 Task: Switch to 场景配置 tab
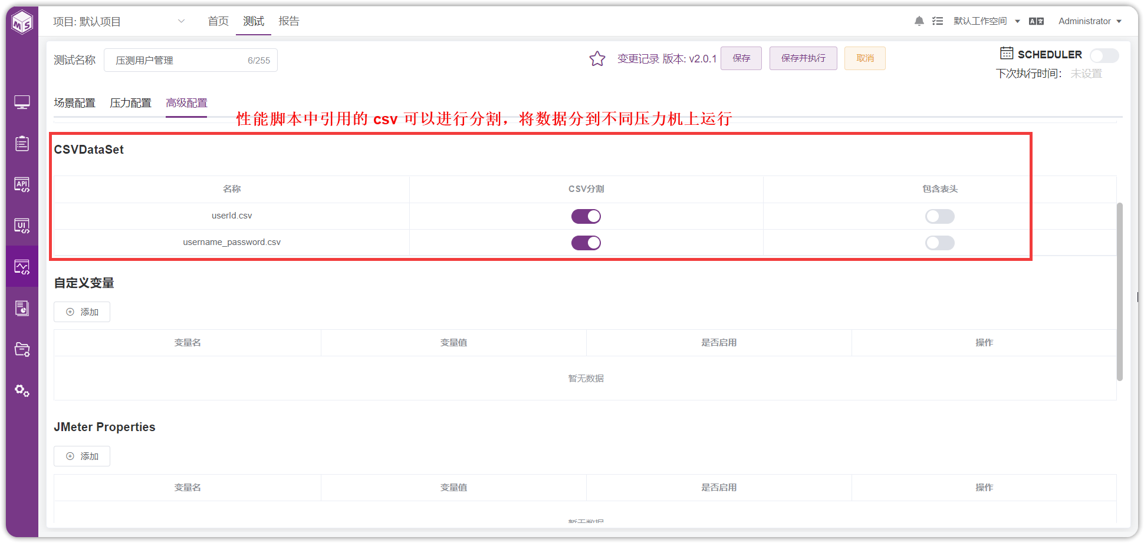click(x=74, y=103)
